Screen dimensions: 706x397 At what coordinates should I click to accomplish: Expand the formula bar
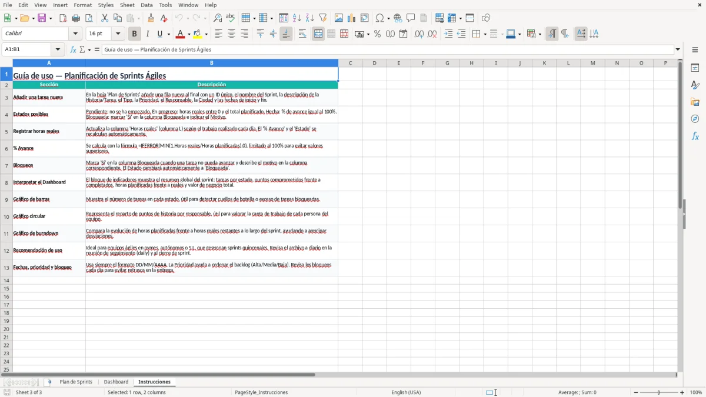tap(678, 50)
